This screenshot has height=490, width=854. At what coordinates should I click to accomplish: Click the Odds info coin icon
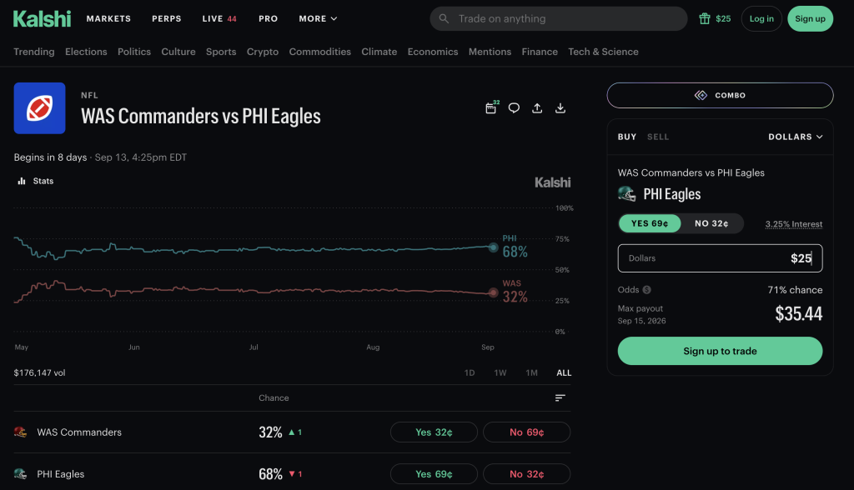pos(646,290)
